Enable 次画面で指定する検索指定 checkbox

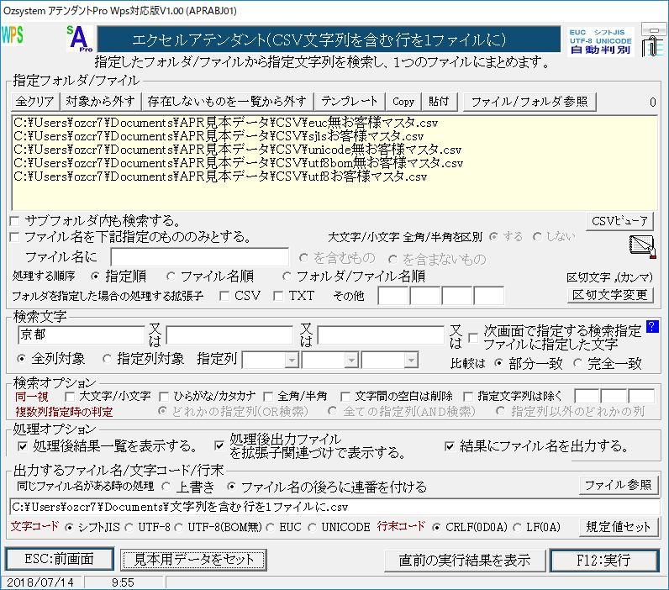coord(472,338)
